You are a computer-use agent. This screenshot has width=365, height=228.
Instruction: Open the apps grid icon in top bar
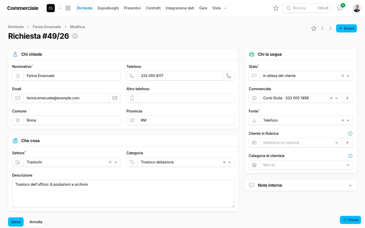point(68,8)
